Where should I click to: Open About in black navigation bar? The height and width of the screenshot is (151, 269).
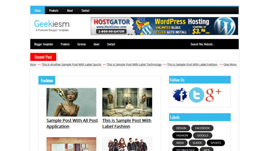coord(96,44)
